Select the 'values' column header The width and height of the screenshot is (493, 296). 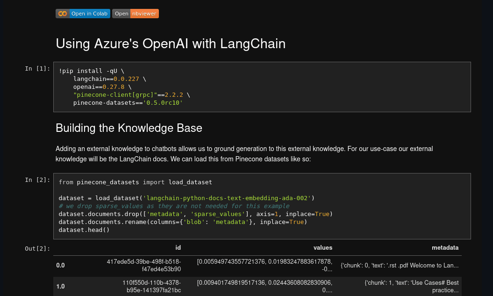pyautogui.click(x=323, y=247)
